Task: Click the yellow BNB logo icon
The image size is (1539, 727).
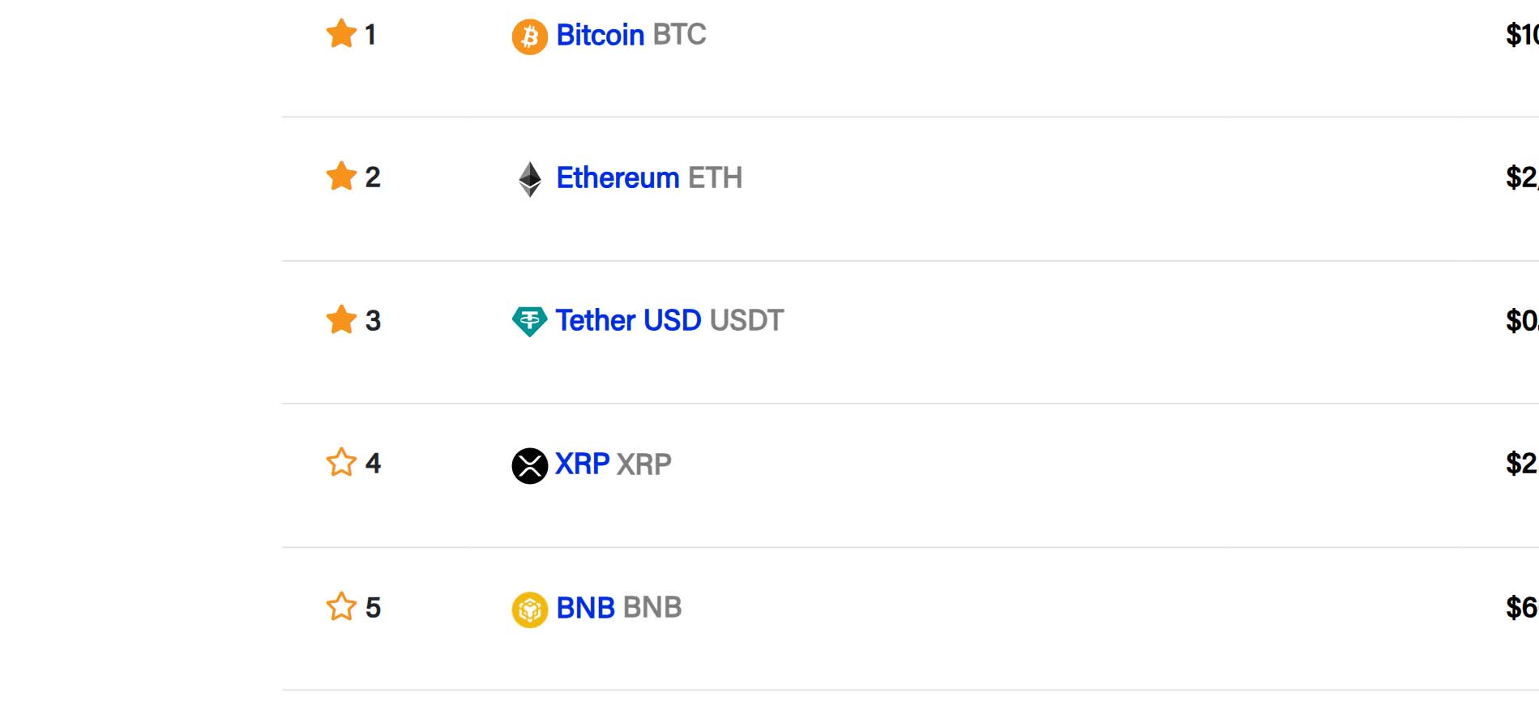Action: [x=529, y=609]
